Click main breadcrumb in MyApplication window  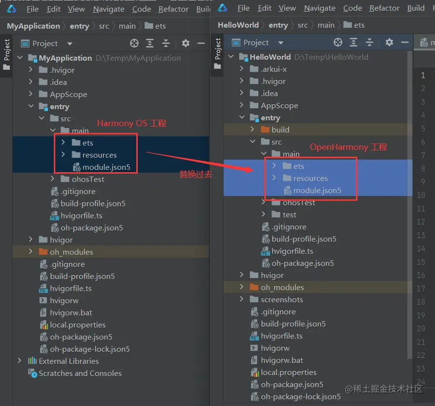(x=128, y=26)
